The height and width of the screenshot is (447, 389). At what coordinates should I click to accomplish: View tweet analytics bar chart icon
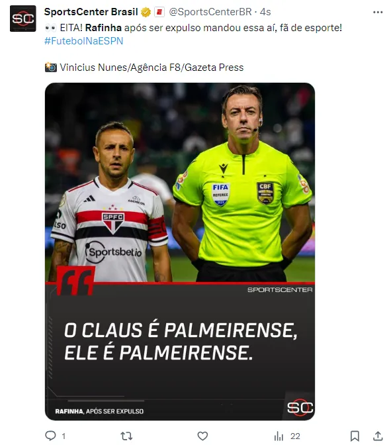pos(279,436)
